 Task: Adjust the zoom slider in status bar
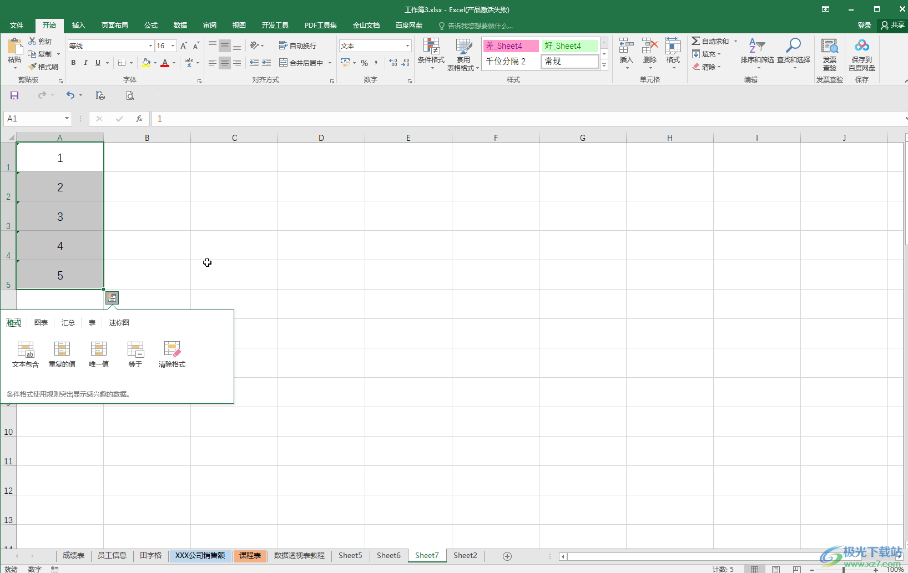pyautogui.click(x=844, y=570)
